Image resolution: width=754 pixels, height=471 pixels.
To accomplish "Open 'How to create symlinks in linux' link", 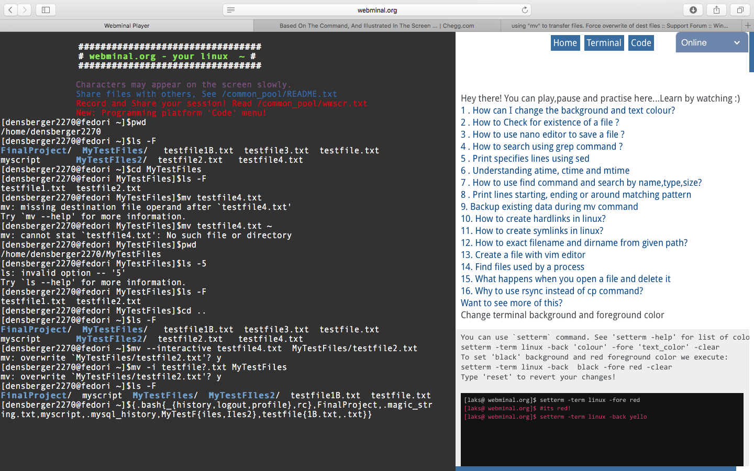I will point(532,231).
